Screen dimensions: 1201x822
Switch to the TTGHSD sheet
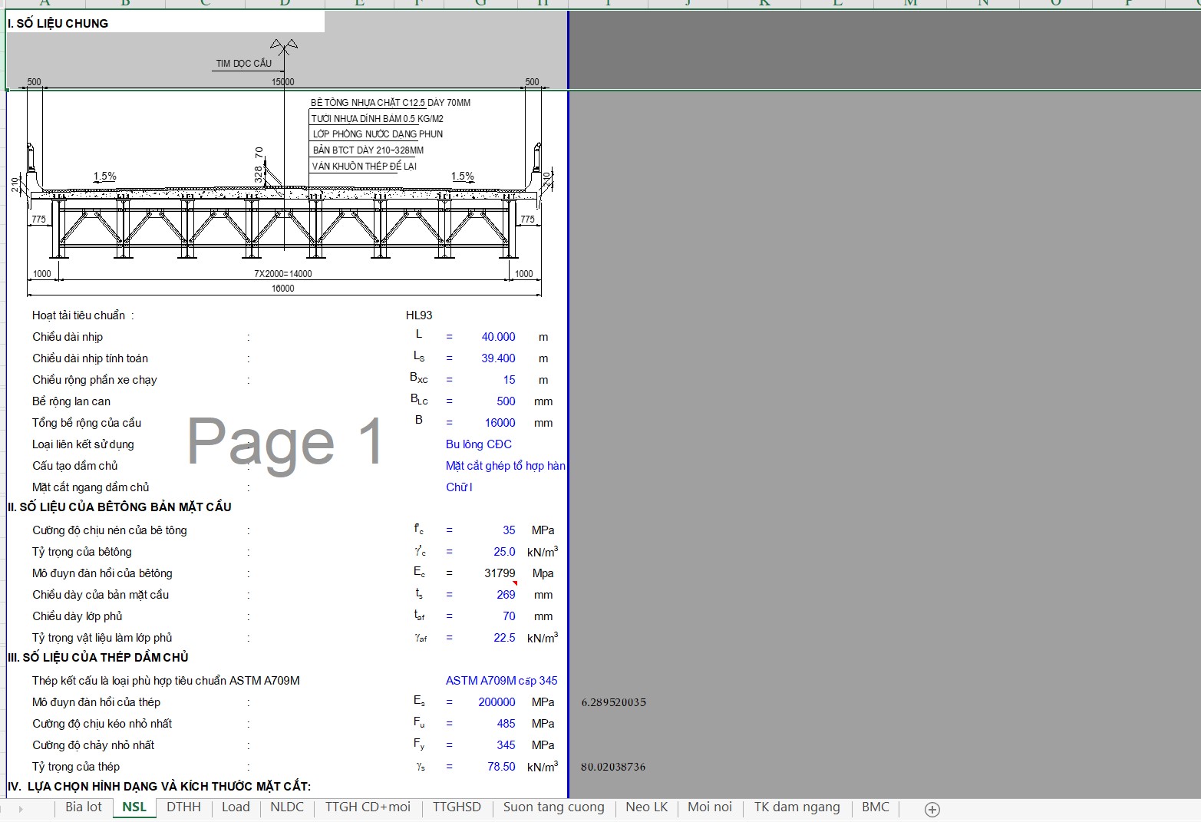click(457, 807)
